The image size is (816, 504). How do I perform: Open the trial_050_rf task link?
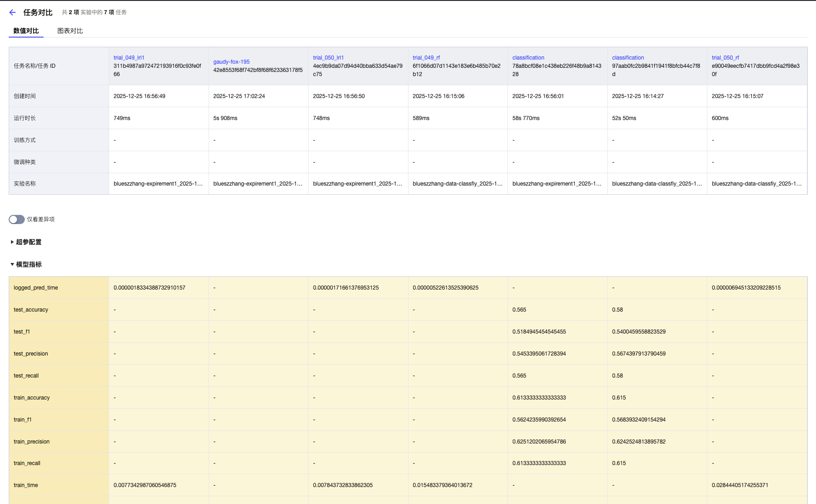[725, 58]
